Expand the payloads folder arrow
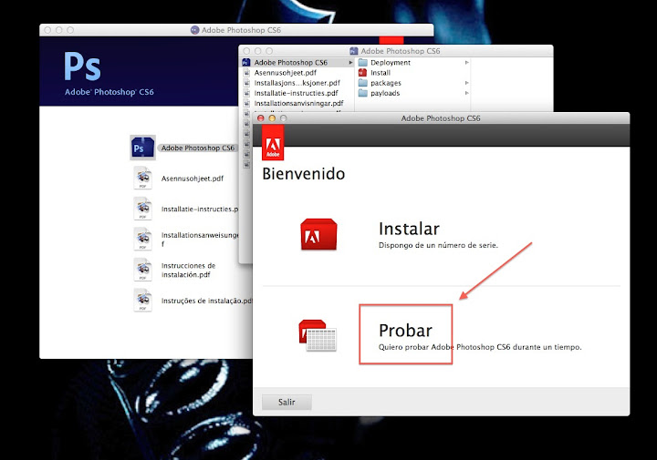This screenshot has height=460, width=657. tap(466, 93)
